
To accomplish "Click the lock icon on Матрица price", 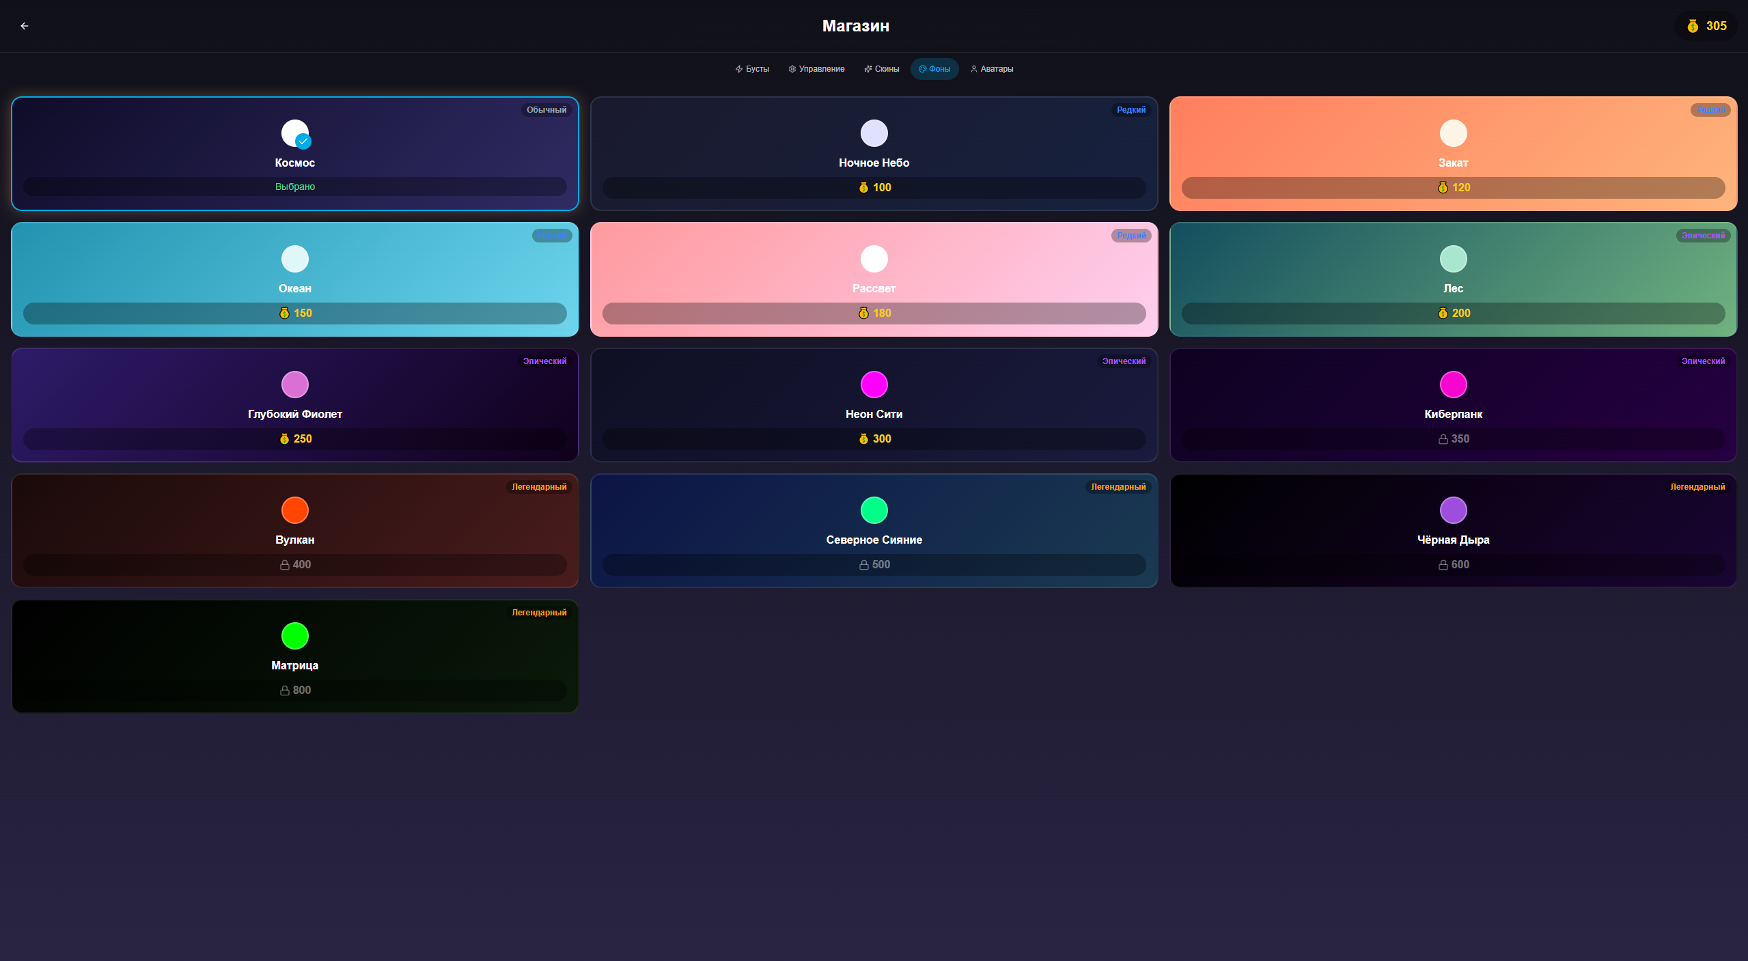I will pyautogui.click(x=284, y=691).
